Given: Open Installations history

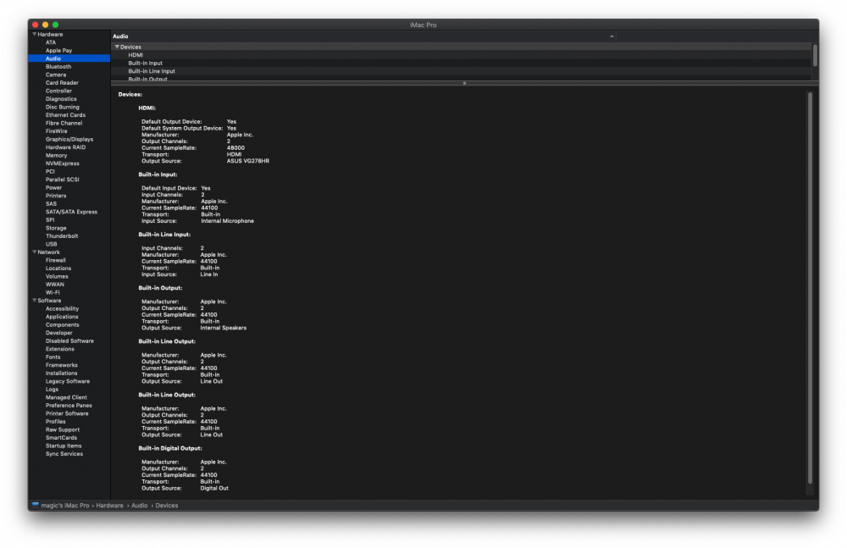Looking at the screenshot, I should pos(61,374).
